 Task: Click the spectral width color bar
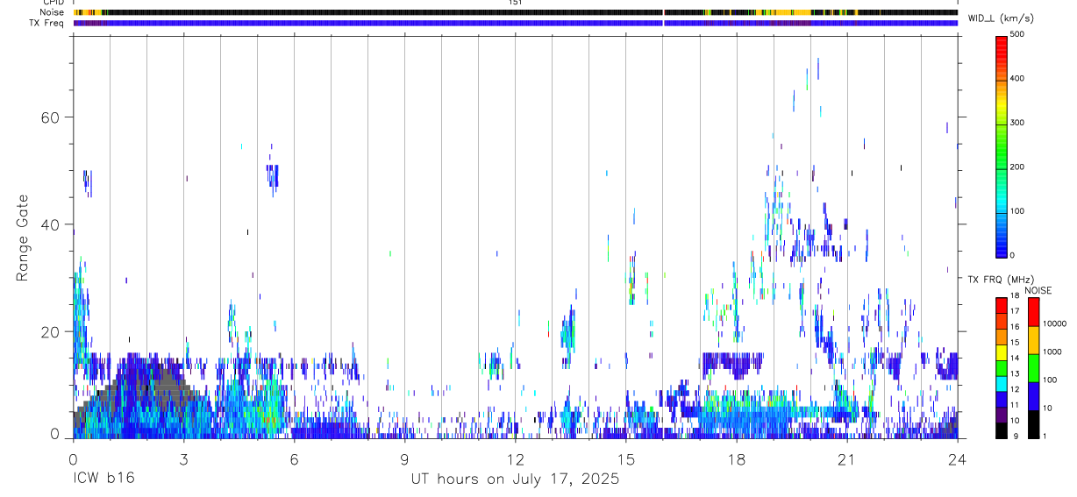click(x=1002, y=146)
